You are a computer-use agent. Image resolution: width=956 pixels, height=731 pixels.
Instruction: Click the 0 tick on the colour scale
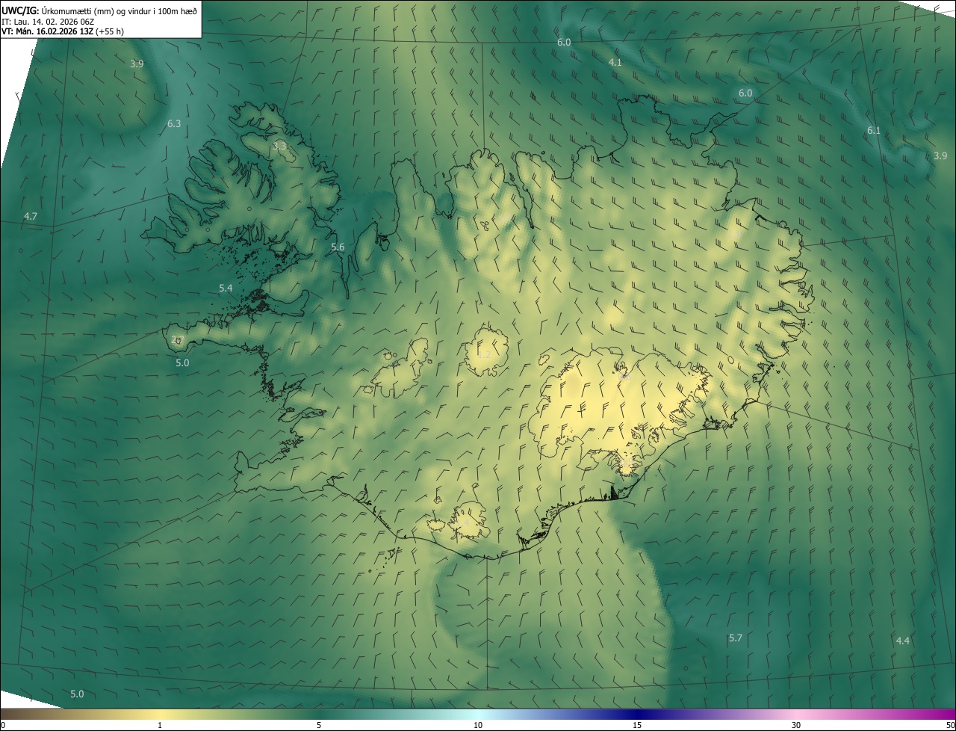coord(3,726)
